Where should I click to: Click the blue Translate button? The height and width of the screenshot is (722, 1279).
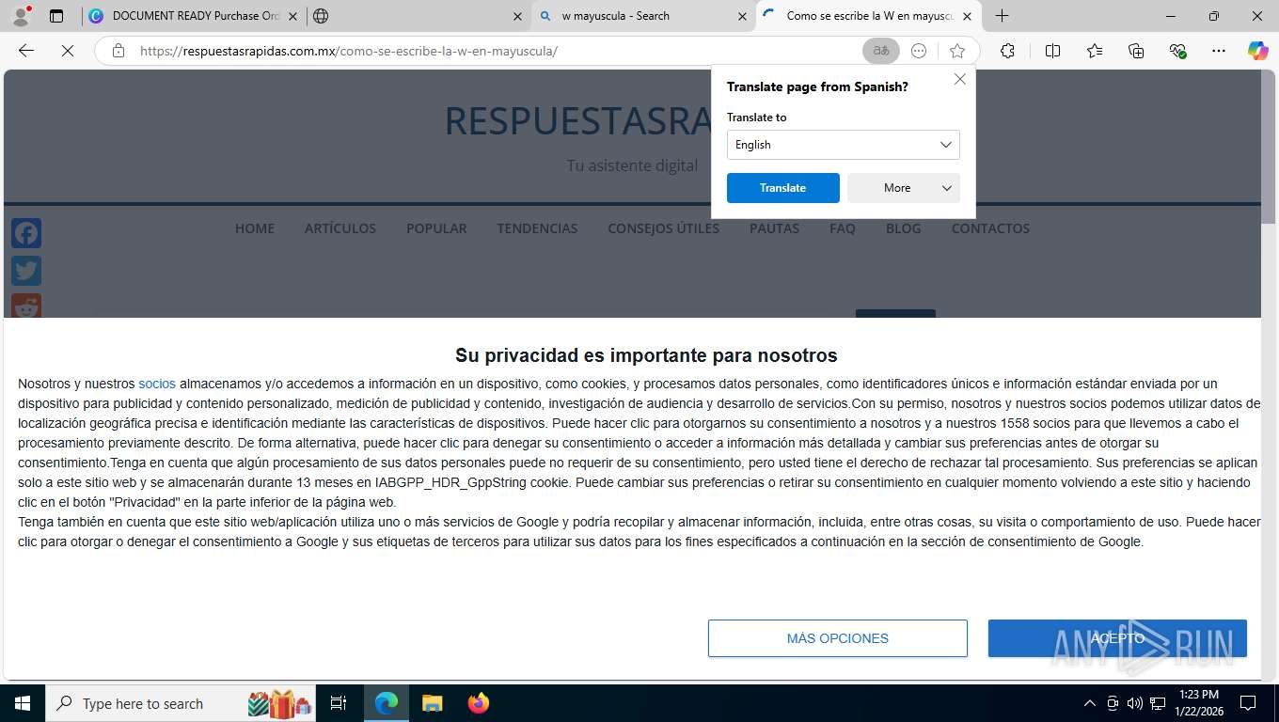click(783, 188)
